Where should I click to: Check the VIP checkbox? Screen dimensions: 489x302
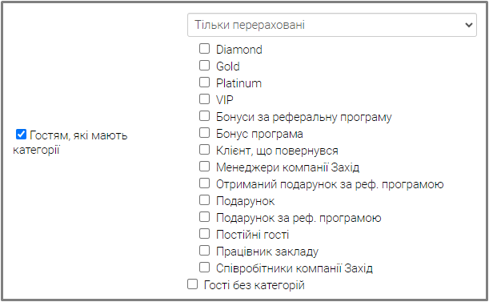204,99
